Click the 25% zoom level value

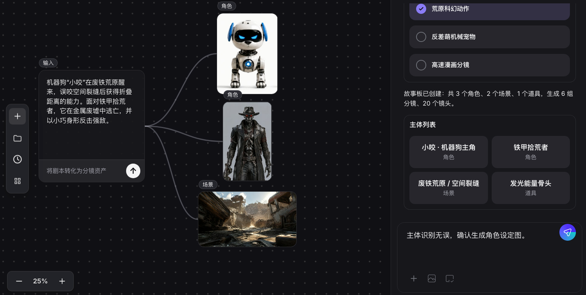pos(40,281)
